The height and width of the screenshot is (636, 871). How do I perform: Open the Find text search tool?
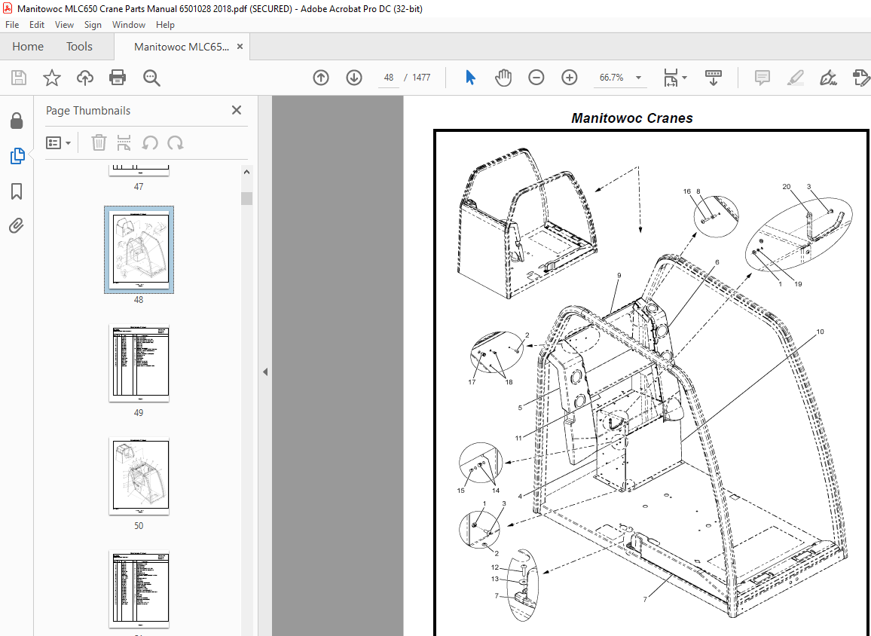pyautogui.click(x=151, y=78)
